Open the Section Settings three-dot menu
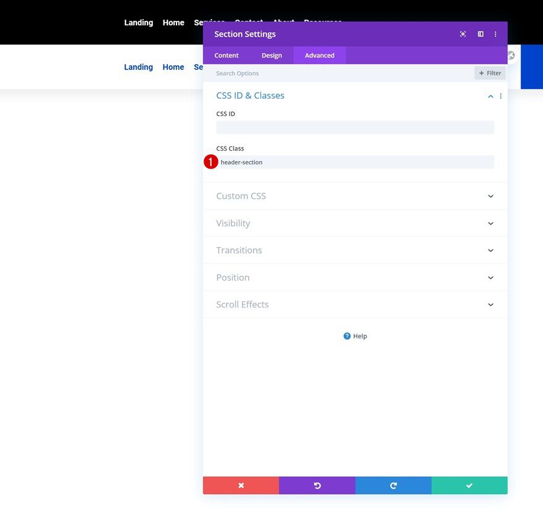Image resolution: width=543 pixels, height=525 pixels. (495, 34)
